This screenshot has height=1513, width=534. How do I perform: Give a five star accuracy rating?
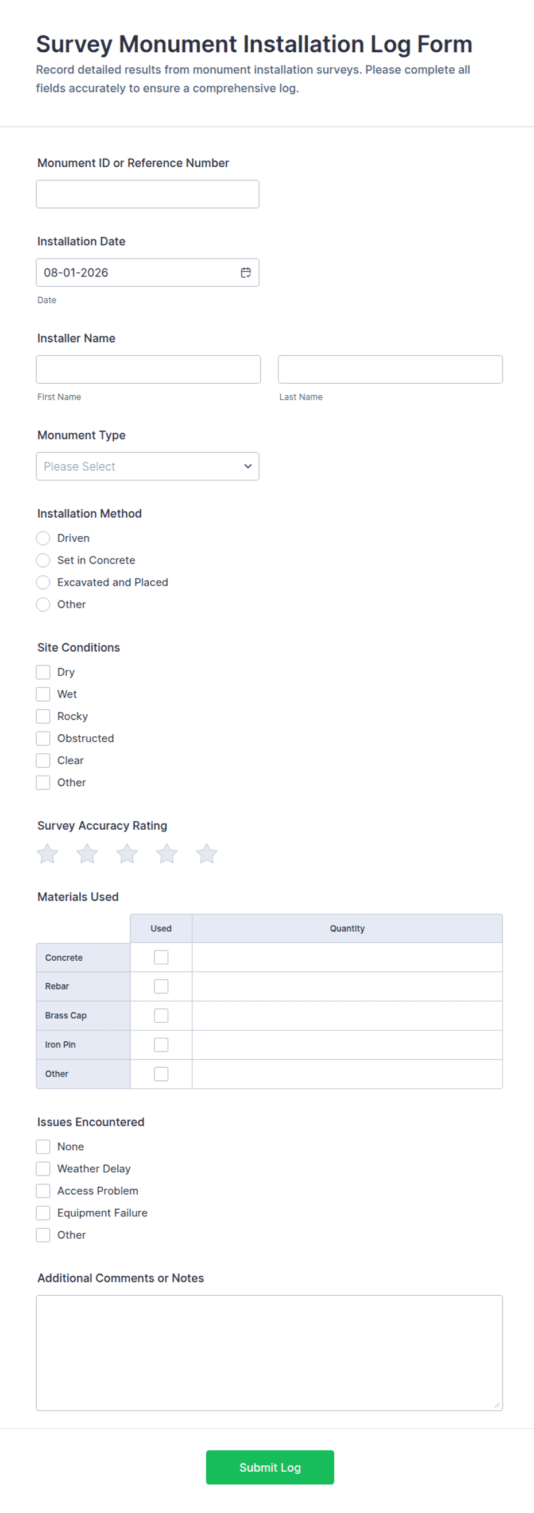[207, 853]
